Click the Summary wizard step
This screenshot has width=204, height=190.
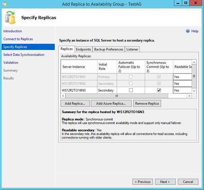pyautogui.click(x=10, y=70)
